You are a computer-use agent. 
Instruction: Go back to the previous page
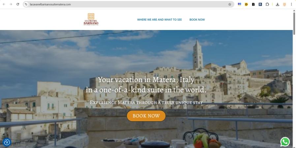tap(4, 4)
